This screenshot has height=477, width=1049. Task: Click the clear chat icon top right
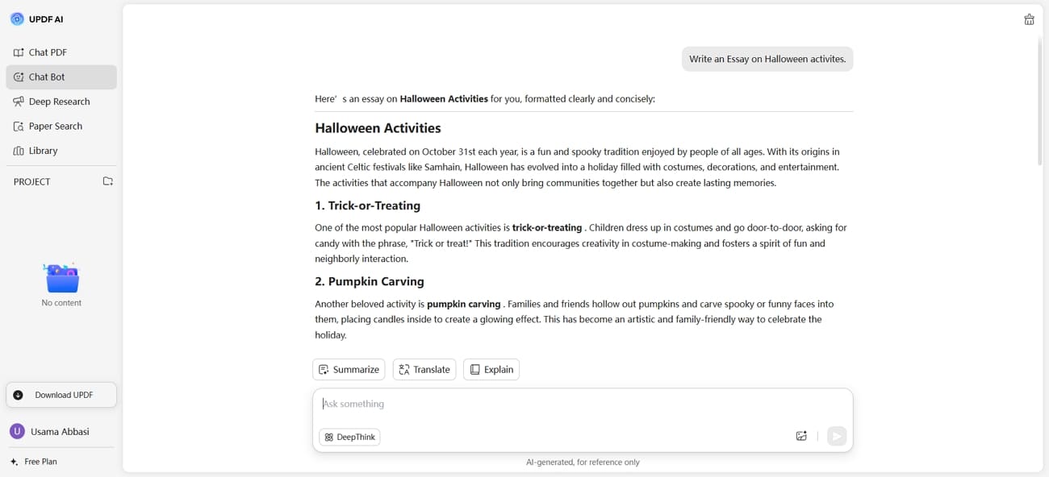coord(1029,20)
